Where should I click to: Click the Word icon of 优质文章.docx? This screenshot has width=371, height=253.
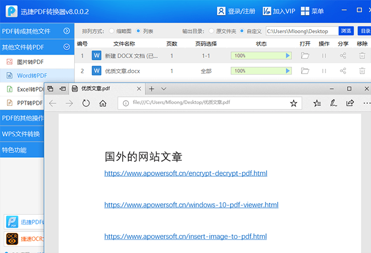coord(96,70)
